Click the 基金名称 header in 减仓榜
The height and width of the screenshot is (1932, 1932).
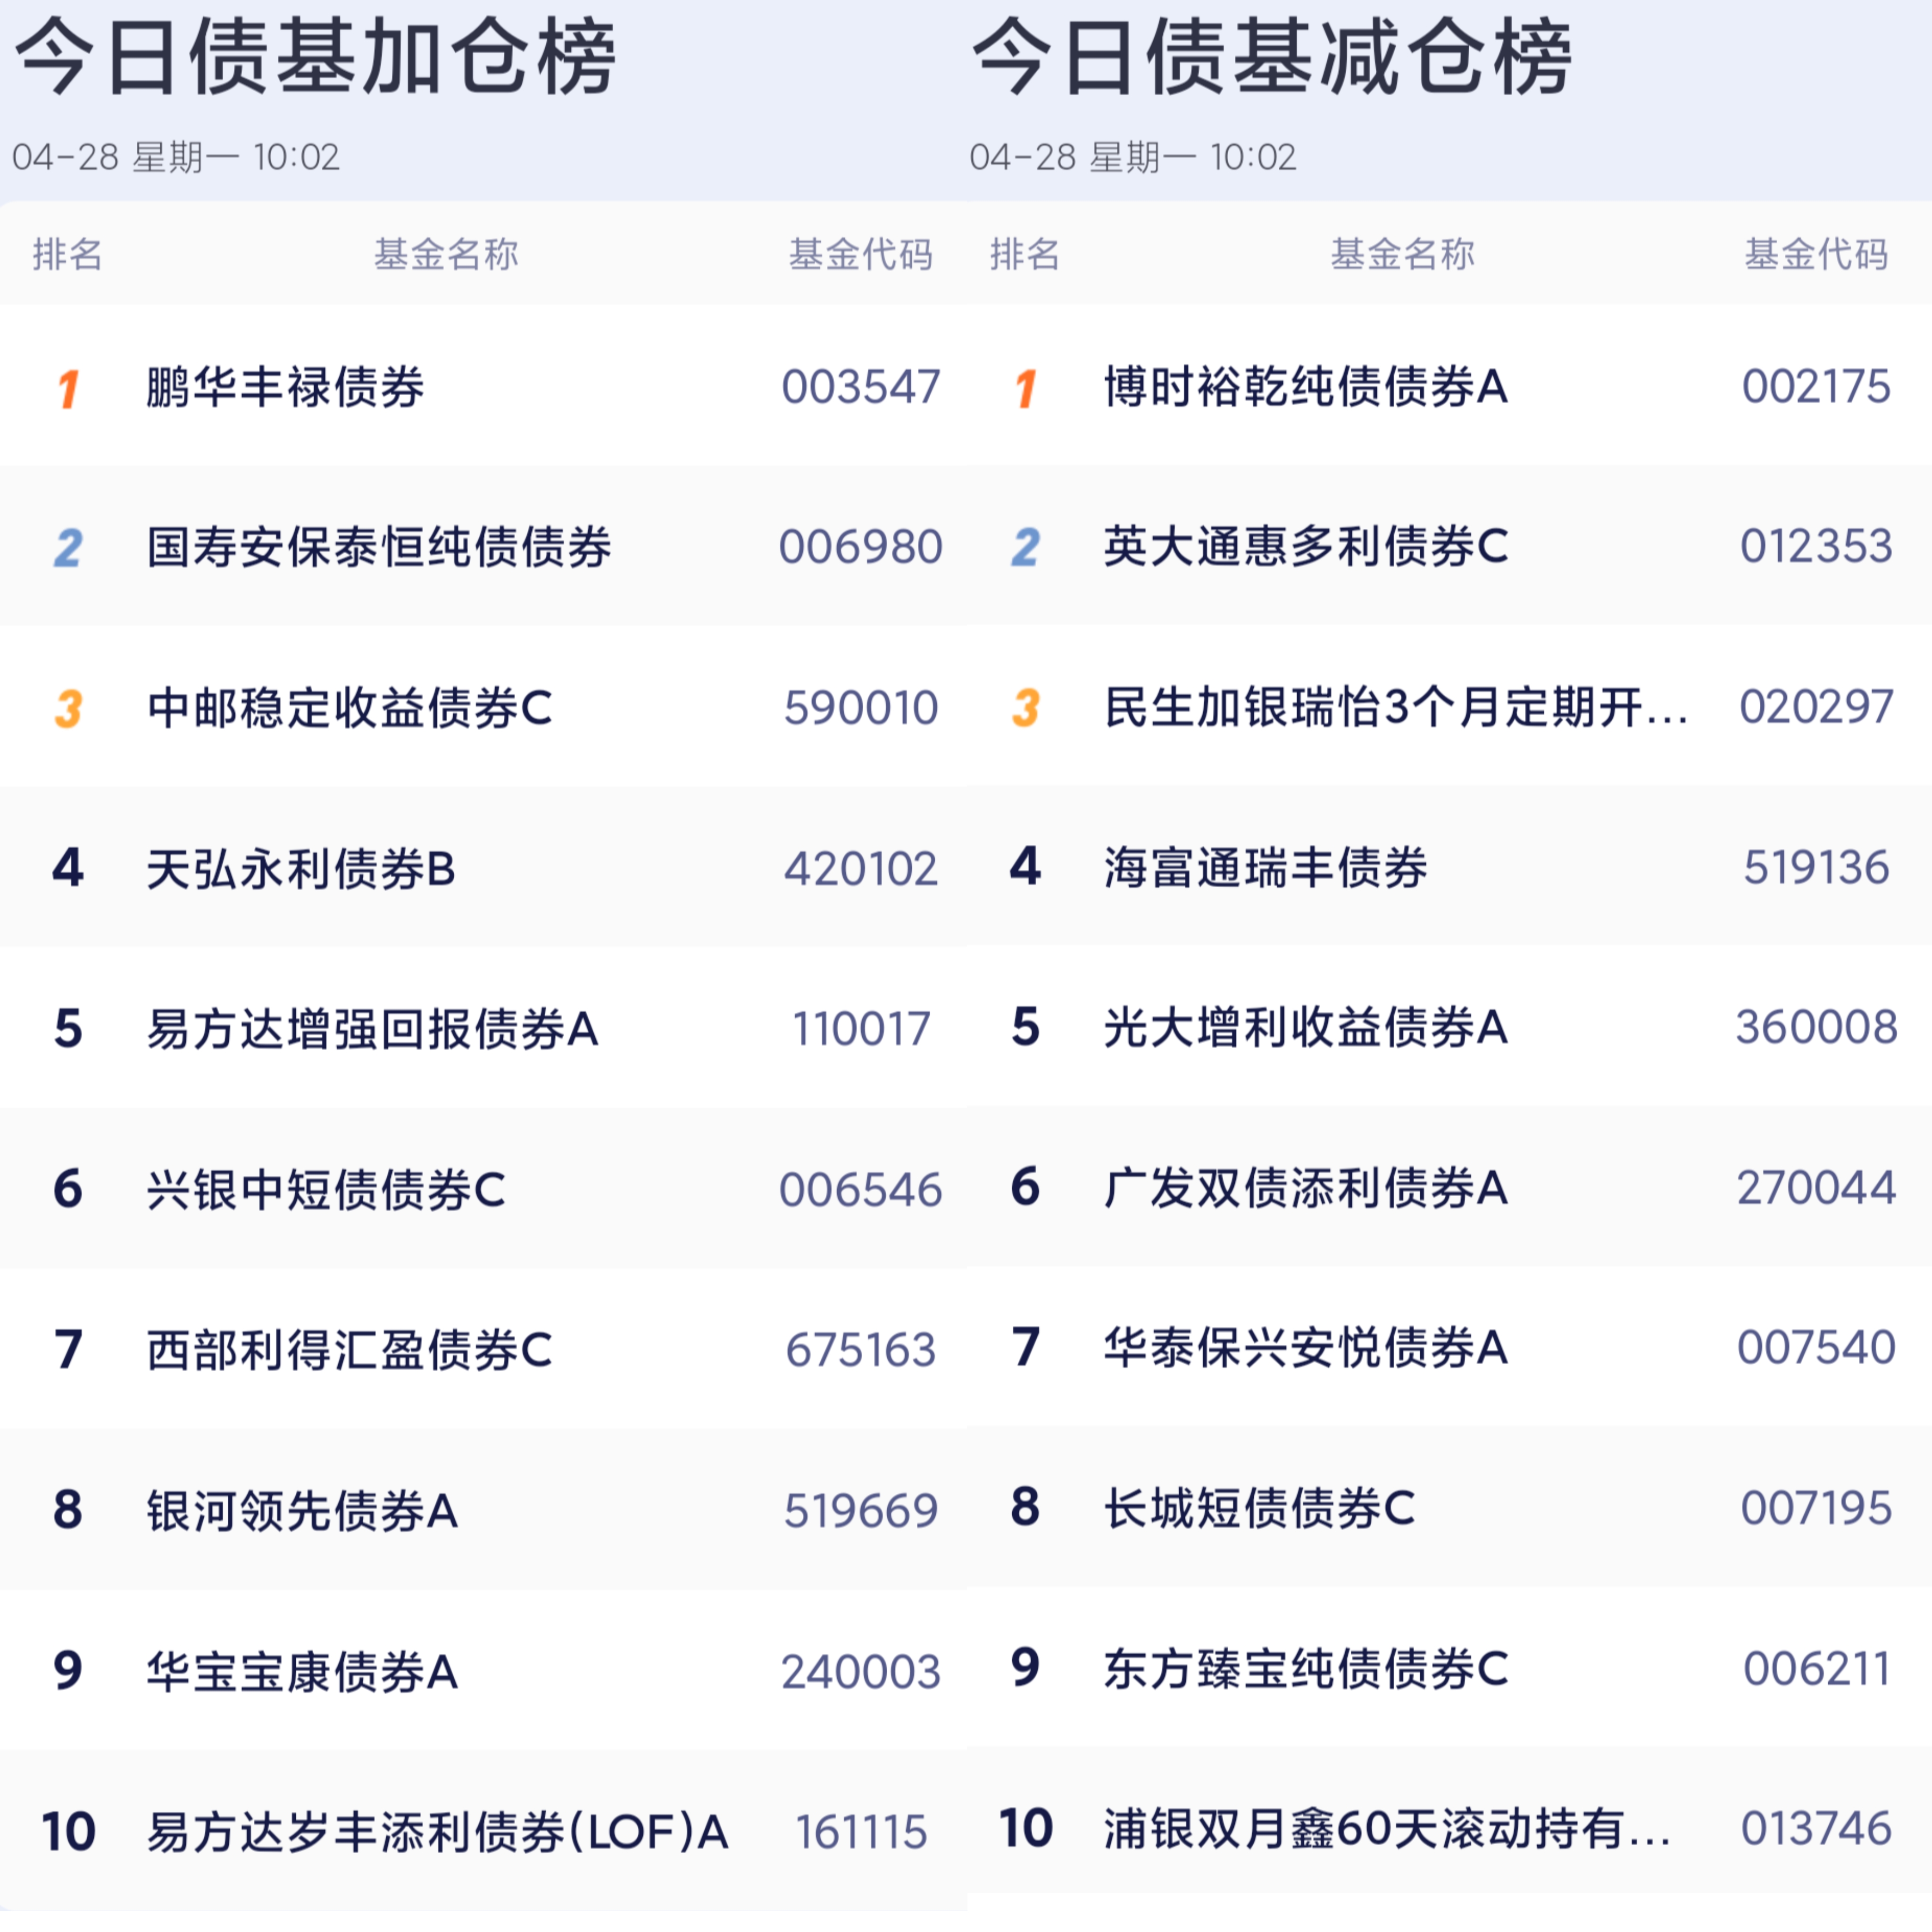[x=1402, y=254]
